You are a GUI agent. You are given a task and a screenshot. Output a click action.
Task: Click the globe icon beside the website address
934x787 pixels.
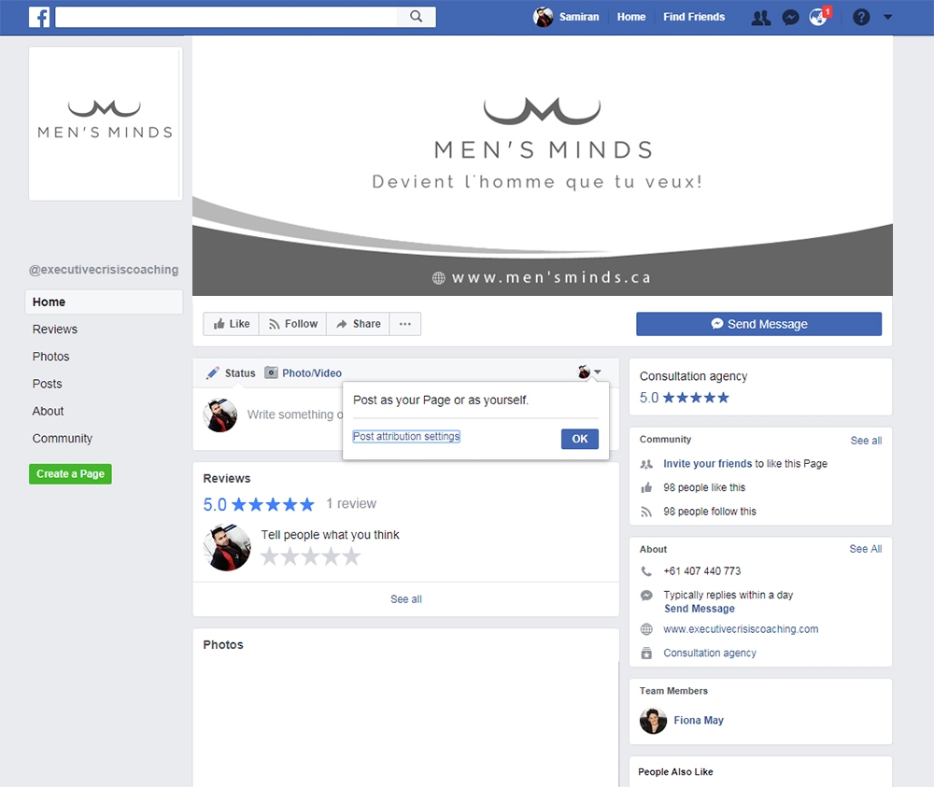646,629
